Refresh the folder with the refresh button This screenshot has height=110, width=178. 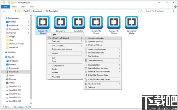click(141, 11)
